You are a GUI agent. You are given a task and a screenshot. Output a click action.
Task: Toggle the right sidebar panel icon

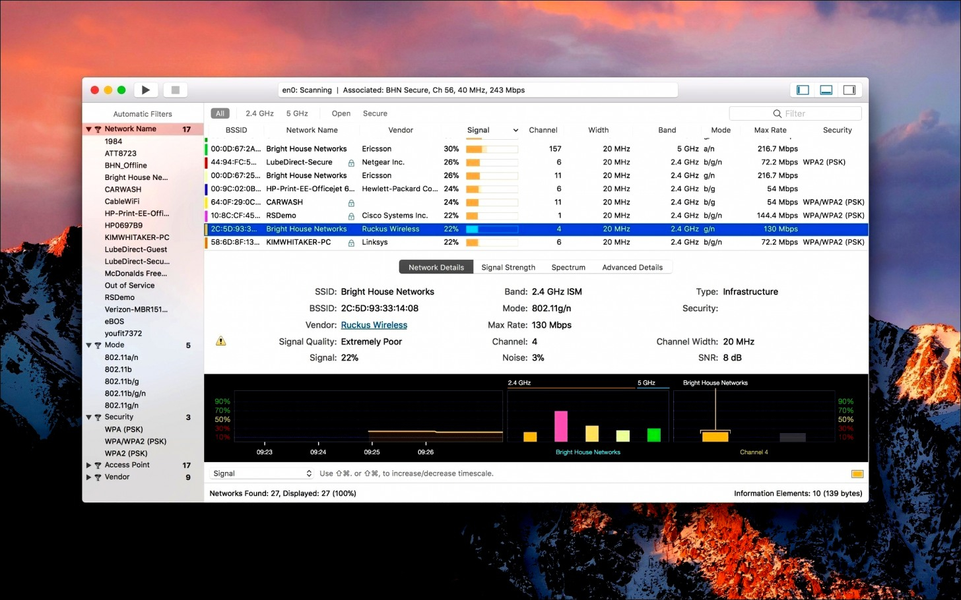click(849, 90)
